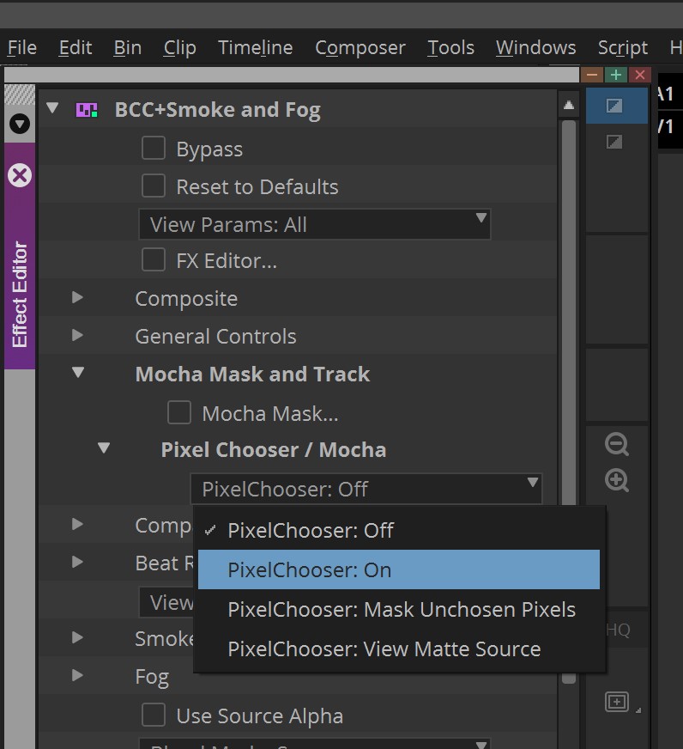Click the Mocha Mask and Track label

coord(252,374)
